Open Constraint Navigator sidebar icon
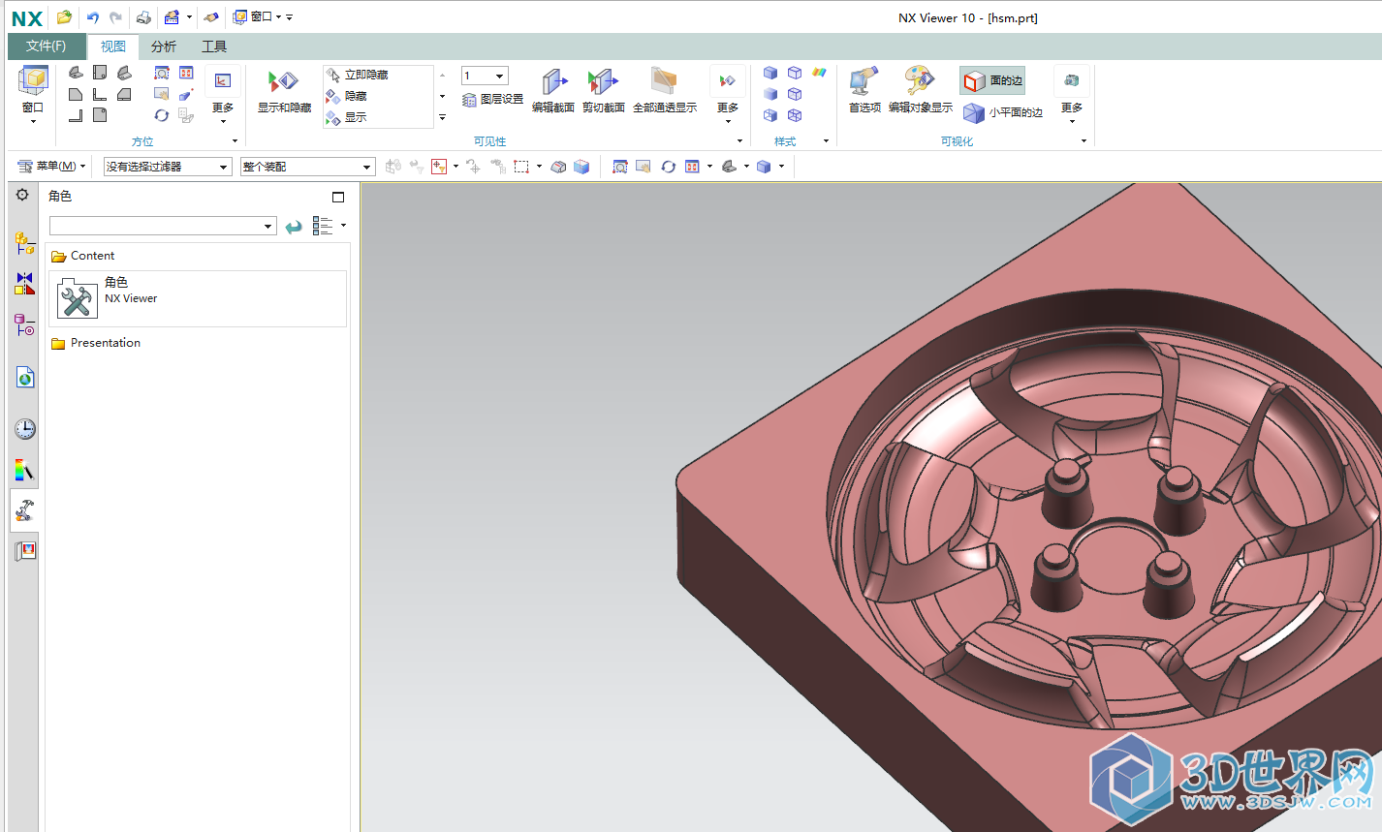The width and height of the screenshot is (1382, 832). click(24, 283)
